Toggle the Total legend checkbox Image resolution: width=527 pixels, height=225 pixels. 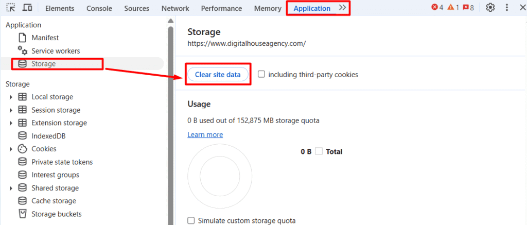pyautogui.click(x=319, y=151)
